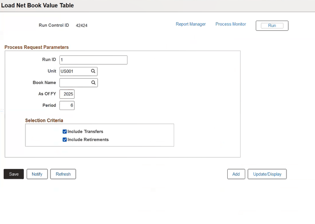315x224 pixels.
Task: Save the run control settings
Action: pos(13,174)
